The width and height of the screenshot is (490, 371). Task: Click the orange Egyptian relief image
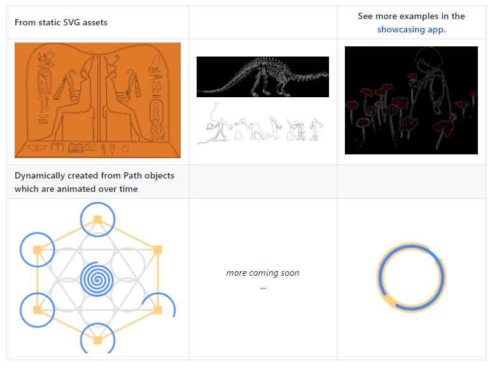click(x=97, y=100)
